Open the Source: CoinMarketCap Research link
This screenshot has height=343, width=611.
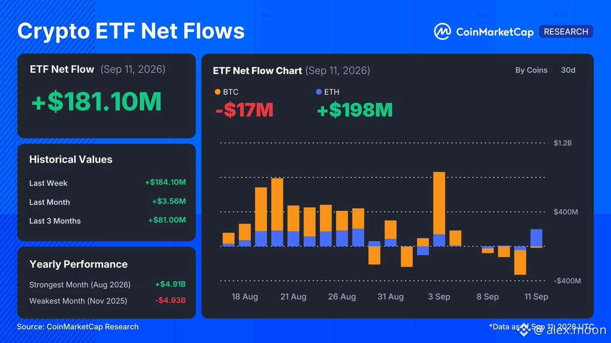pyautogui.click(x=77, y=327)
